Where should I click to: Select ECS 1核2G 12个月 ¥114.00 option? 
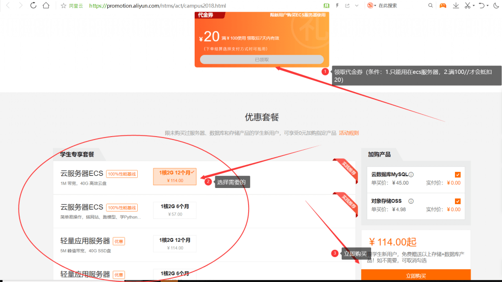(175, 176)
